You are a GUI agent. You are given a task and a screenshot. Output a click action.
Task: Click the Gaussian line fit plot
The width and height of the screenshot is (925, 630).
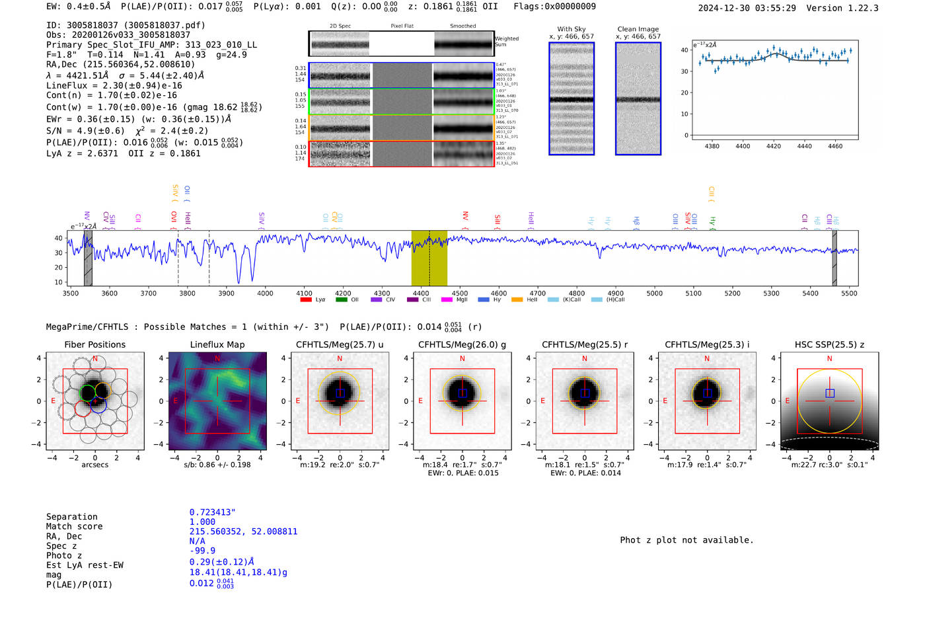coord(774,90)
